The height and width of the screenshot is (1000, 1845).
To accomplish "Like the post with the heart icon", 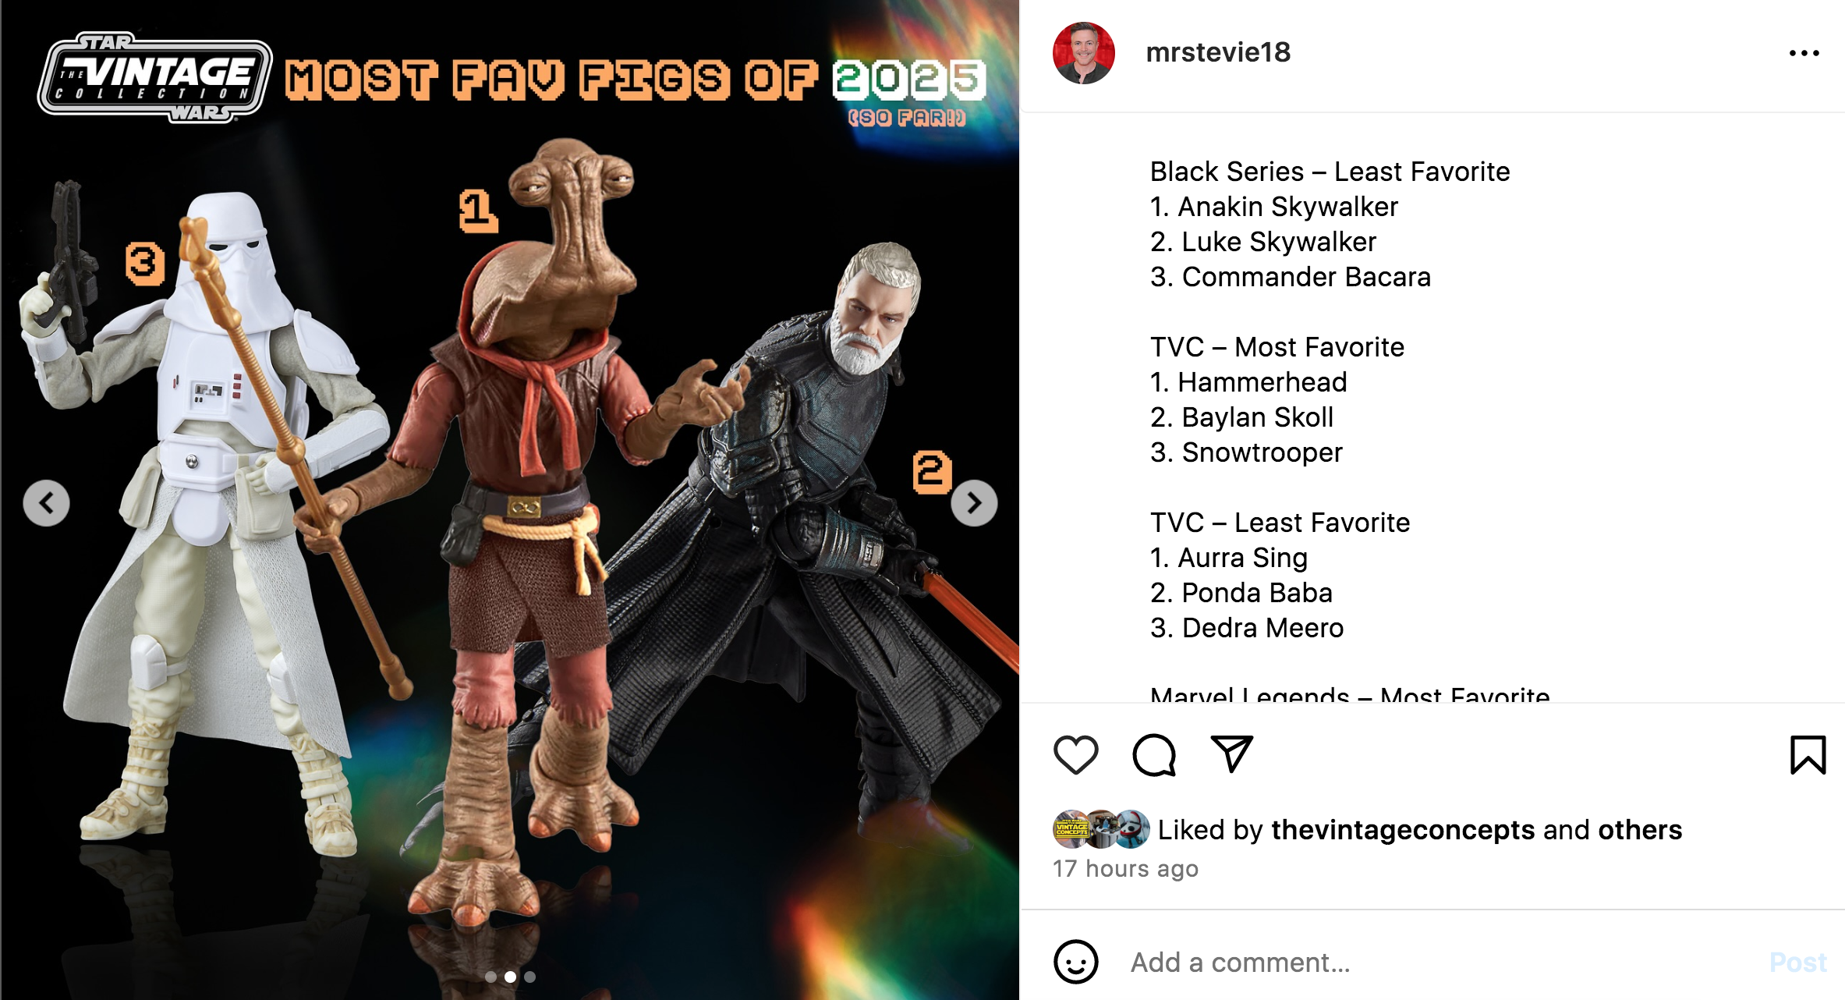I will point(1075,754).
